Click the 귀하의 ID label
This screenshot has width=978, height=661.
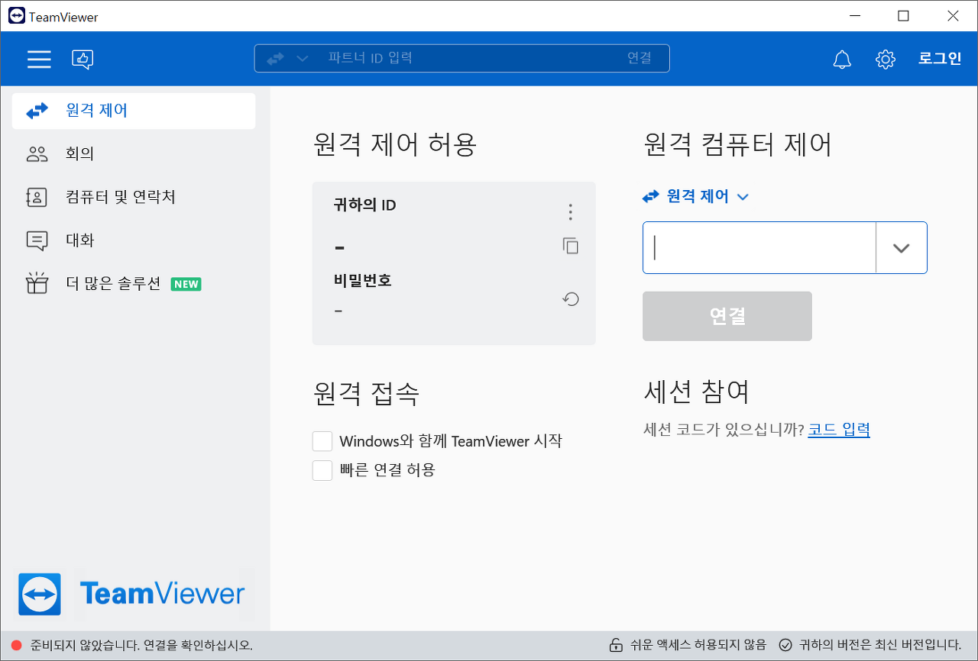click(365, 205)
